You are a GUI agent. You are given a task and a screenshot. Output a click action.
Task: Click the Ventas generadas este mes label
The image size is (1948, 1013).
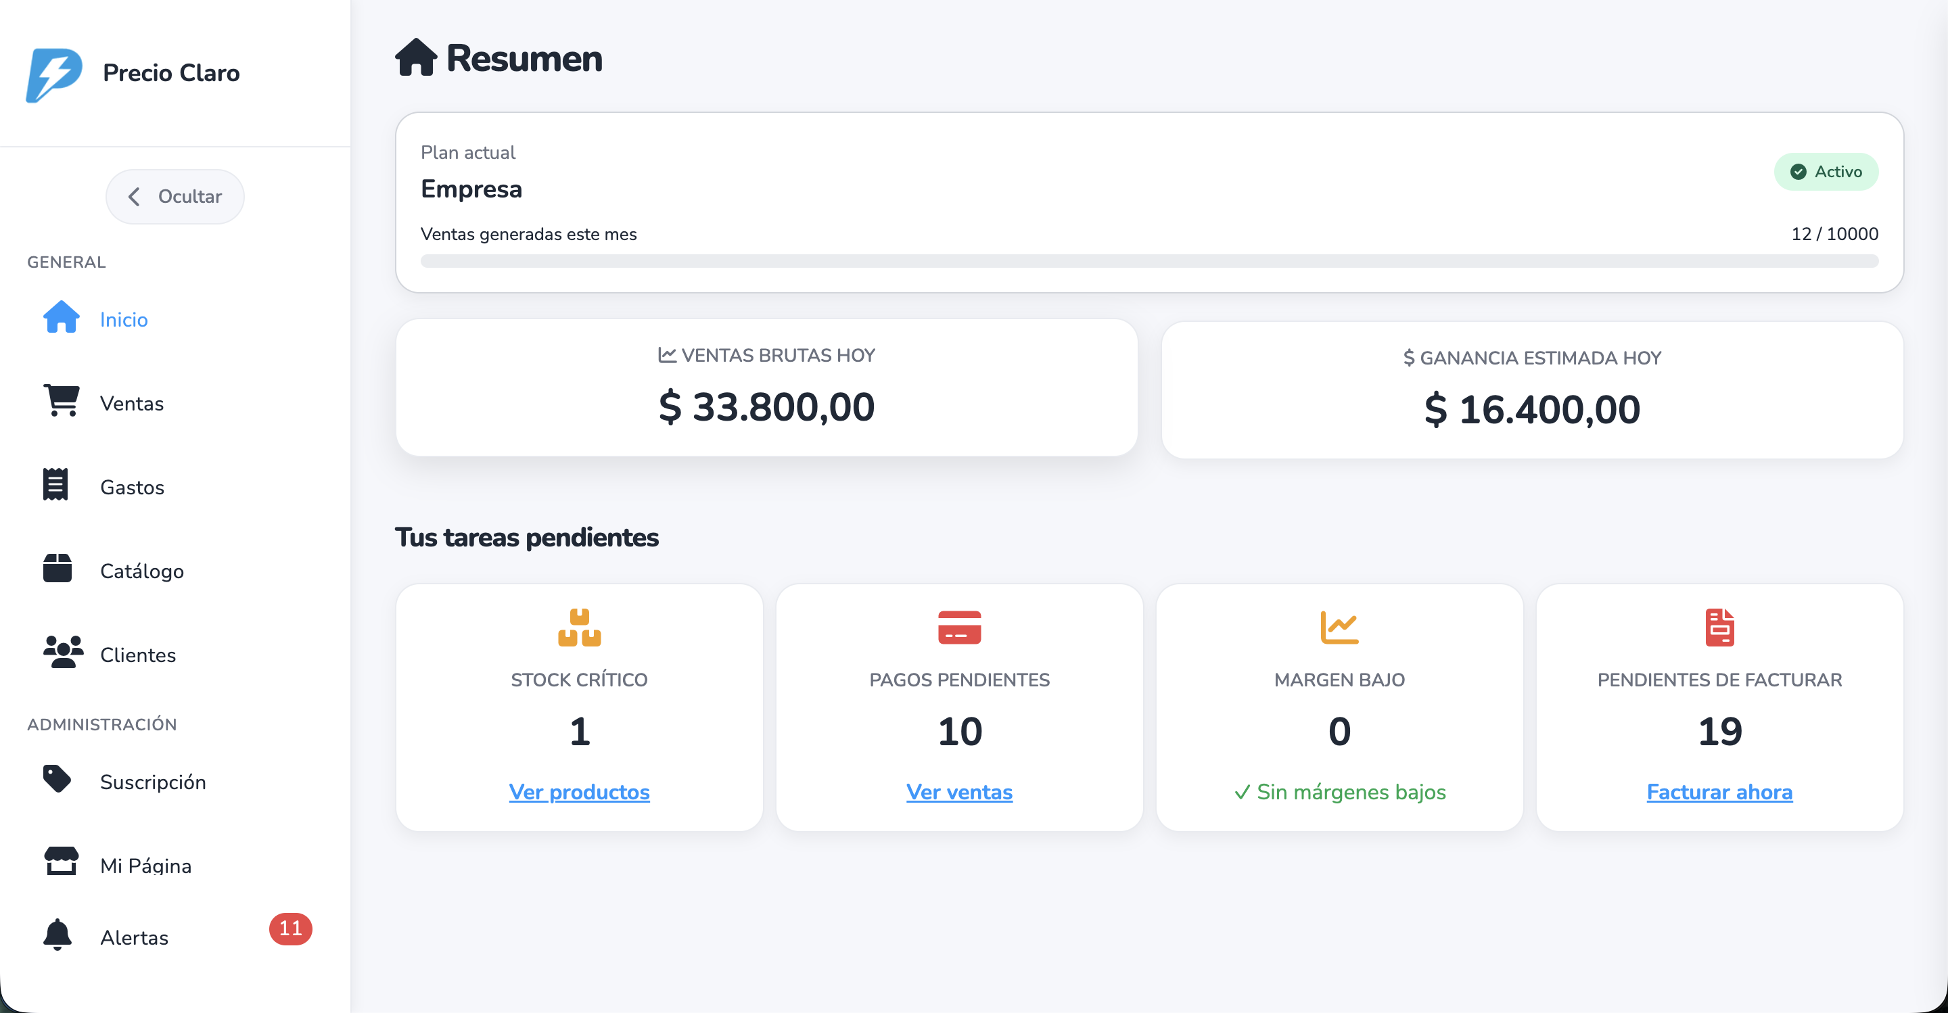click(528, 233)
